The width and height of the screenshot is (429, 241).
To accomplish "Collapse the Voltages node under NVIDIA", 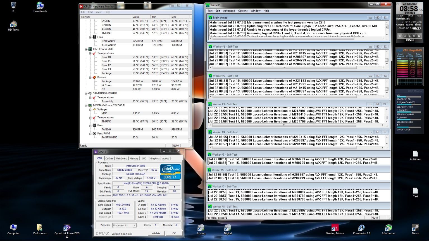I will (90, 110).
